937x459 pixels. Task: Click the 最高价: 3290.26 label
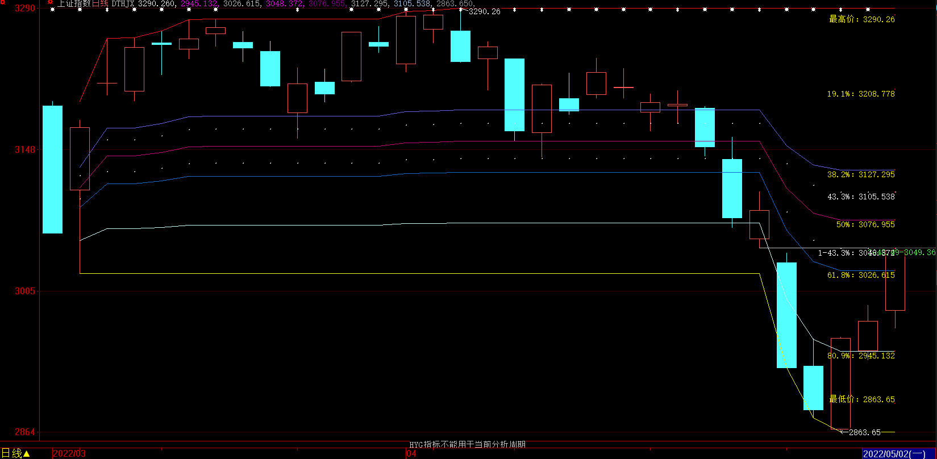[x=862, y=19]
